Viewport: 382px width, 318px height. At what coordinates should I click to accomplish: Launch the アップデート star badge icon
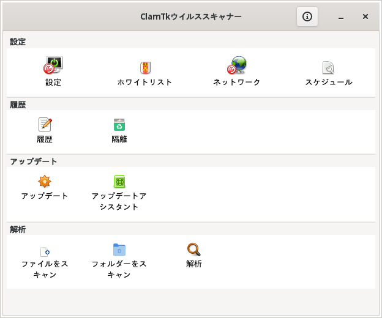point(45,182)
